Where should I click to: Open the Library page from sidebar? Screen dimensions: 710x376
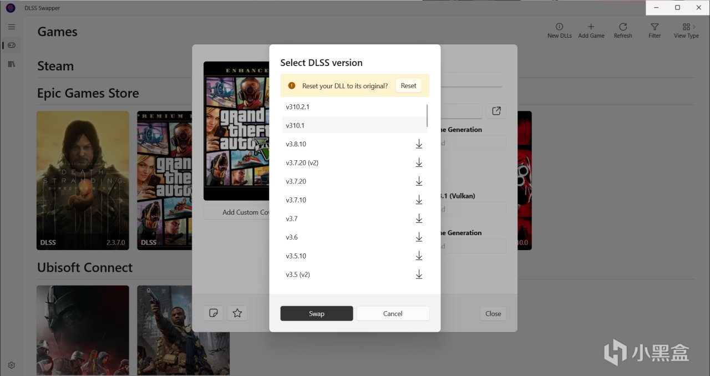click(x=12, y=64)
